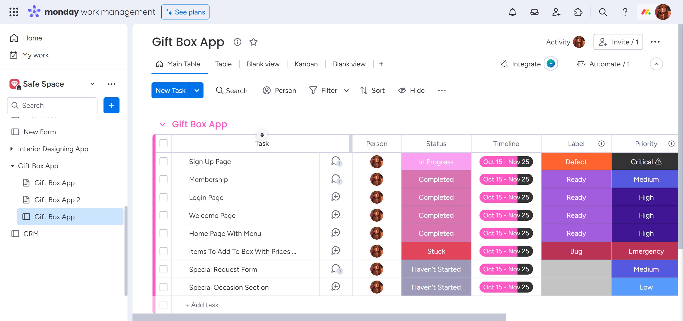
Task: Add update to Login Page task
Action: coord(336,197)
